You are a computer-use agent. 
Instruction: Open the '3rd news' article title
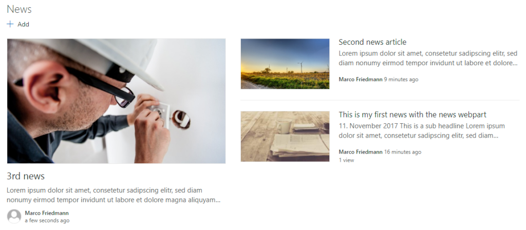[26, 176]
